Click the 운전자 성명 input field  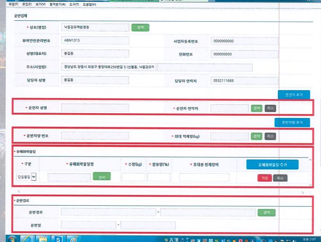point(95,108)
